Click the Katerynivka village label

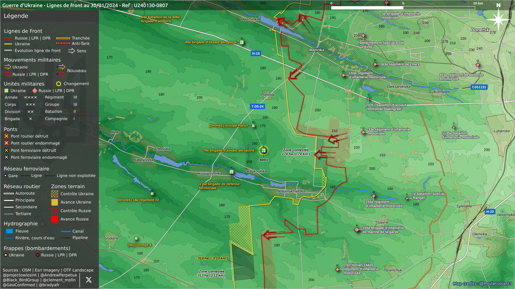(144, 160)
